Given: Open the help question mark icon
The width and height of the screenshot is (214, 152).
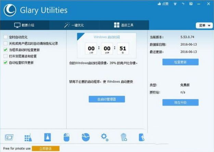Looking at the screenshot, I should coord(191,4).
